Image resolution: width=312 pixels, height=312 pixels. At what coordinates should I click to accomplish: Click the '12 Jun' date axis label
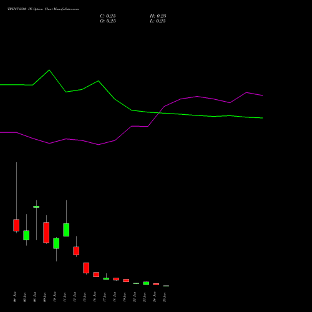pyautogui.click(x=75, y=297)
